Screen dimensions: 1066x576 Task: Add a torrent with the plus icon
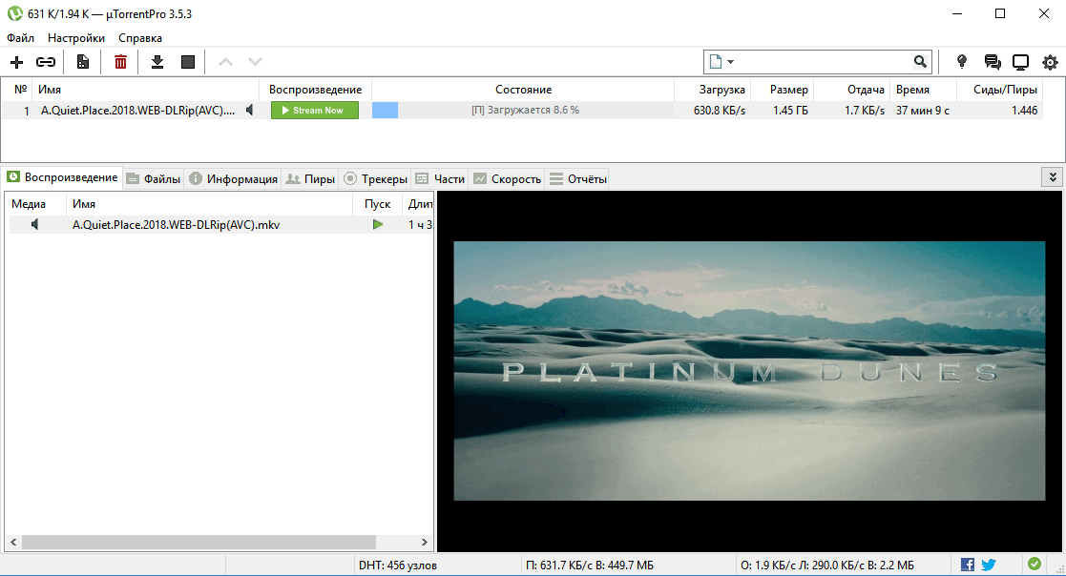click(x=16, y=63)
